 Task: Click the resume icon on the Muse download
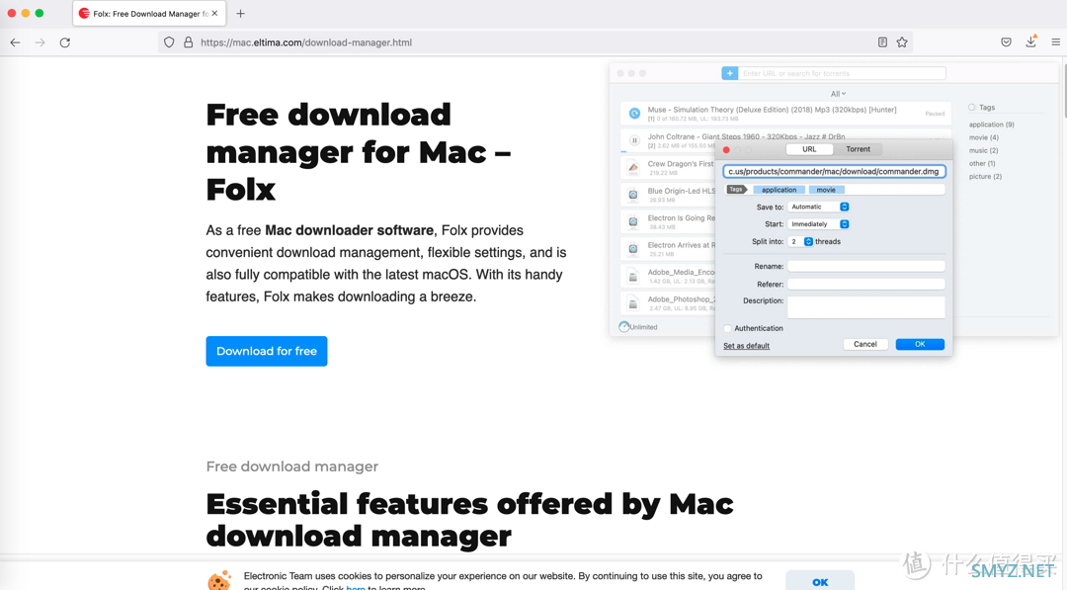coord(634,114)
